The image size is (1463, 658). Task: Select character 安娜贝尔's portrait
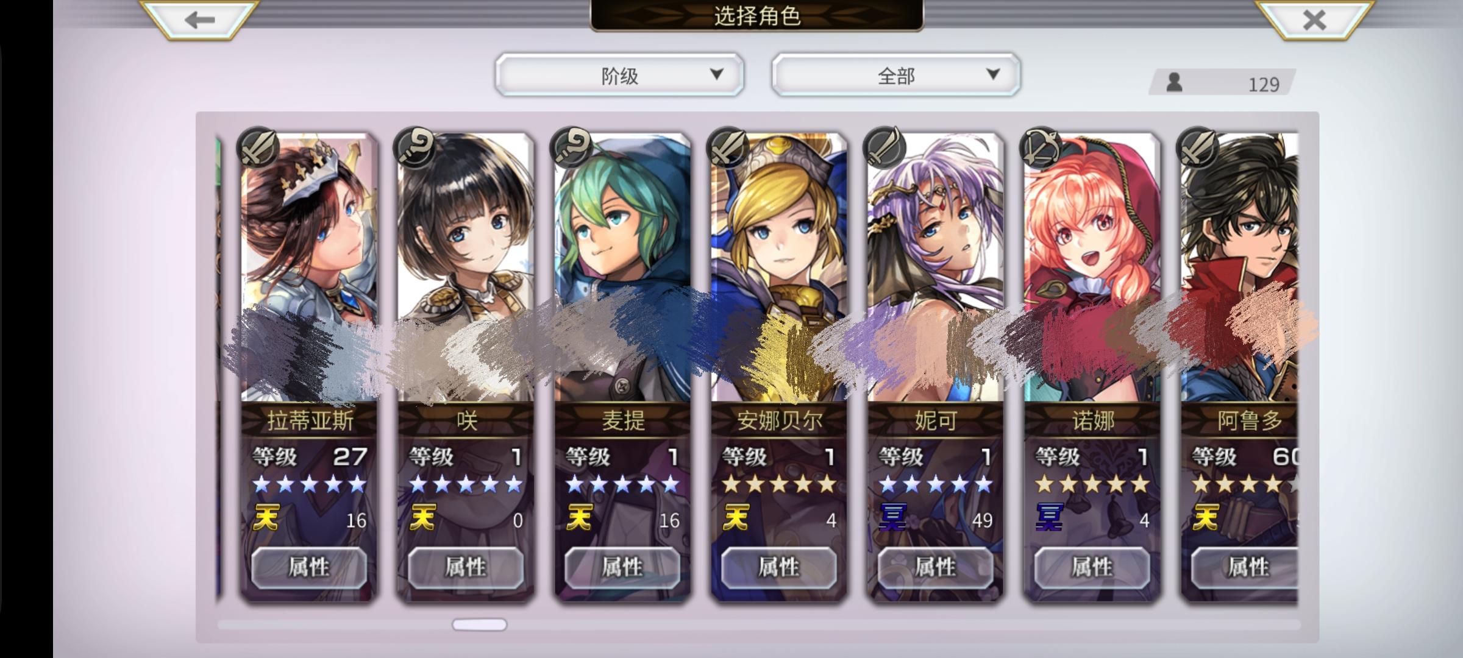779,268
